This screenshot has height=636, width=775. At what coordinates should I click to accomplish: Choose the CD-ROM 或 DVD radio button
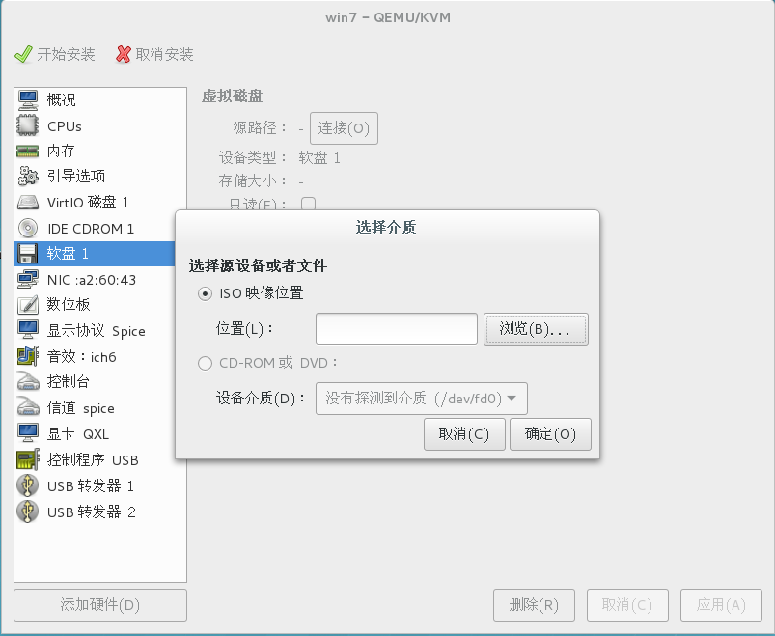(x=206, y=363)
